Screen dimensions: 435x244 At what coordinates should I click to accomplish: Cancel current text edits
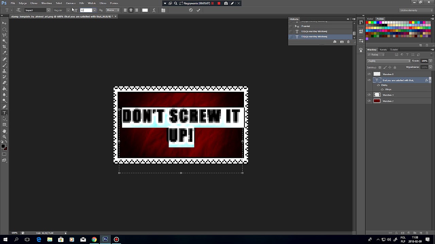pos(191,10)
